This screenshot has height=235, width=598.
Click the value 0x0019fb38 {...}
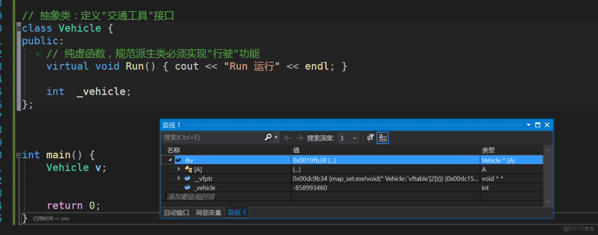point(314,160)
